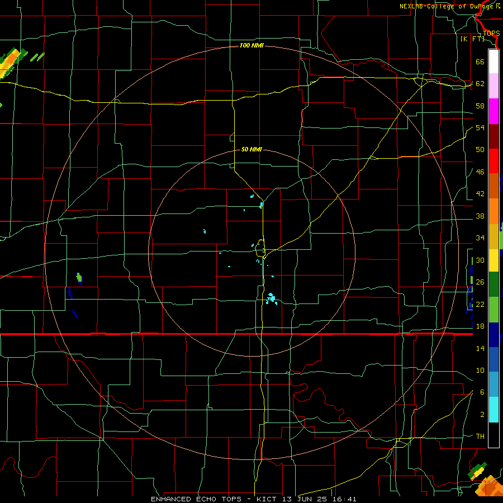
Task: Select the dark green legend swatch
Action: (x=493, y=284)
